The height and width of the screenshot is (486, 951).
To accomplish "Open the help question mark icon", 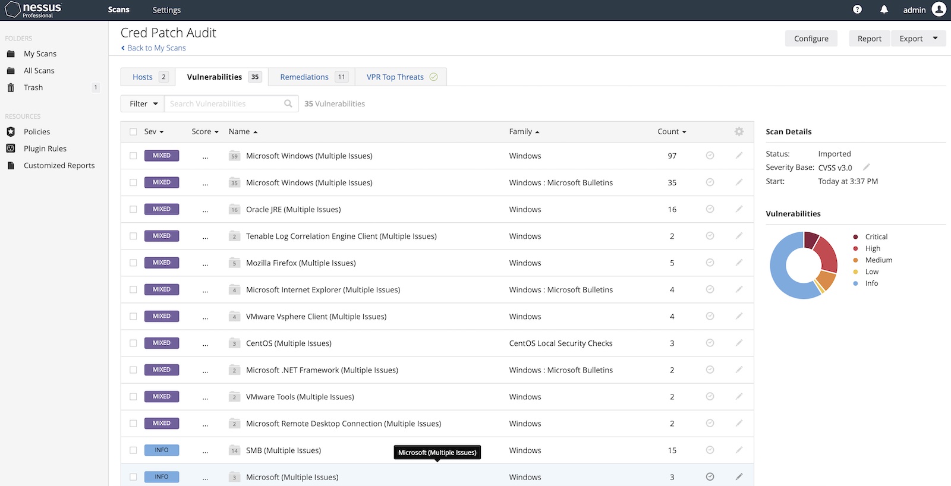I will tap(857, 10).
